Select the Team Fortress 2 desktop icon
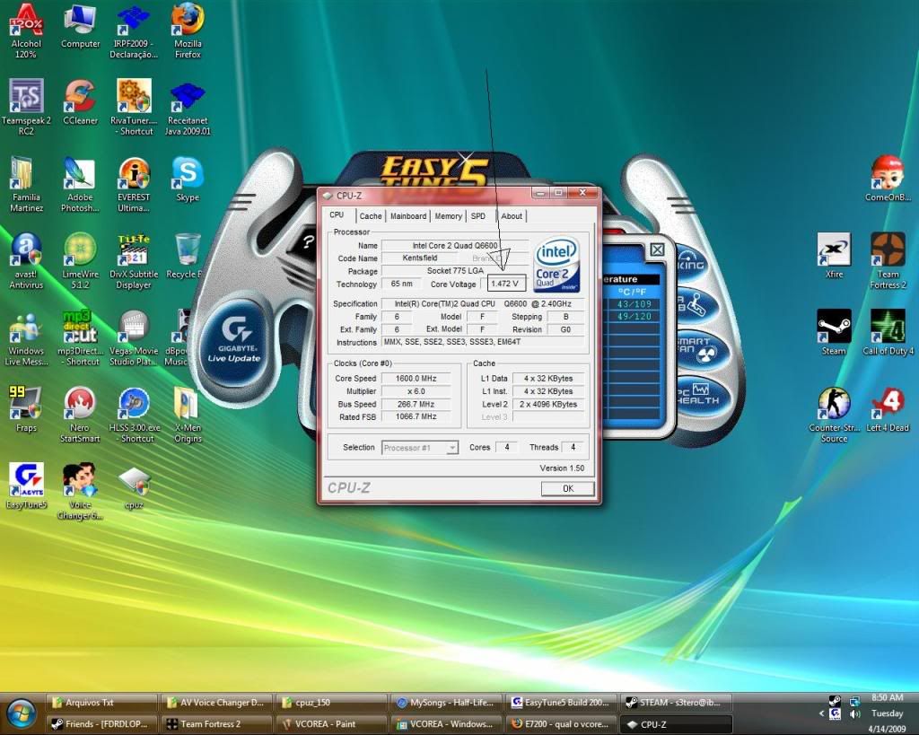 [x=888, y=261]
